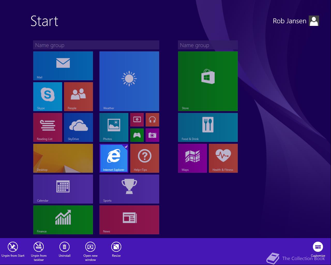
Task: Select the small Camera tile
Action: pos(152,135)
